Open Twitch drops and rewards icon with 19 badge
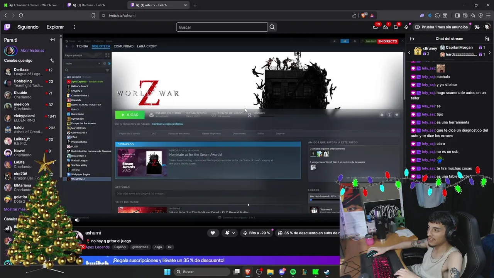The height and width of the screenshot is (278, 494). (375, 27)
